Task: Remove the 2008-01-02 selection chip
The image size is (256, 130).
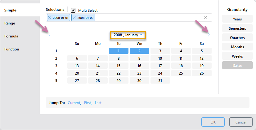Action: tap(74, 18)
